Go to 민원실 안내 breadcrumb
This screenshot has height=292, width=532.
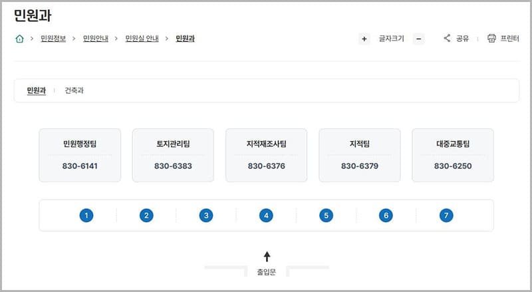point(142,39)
